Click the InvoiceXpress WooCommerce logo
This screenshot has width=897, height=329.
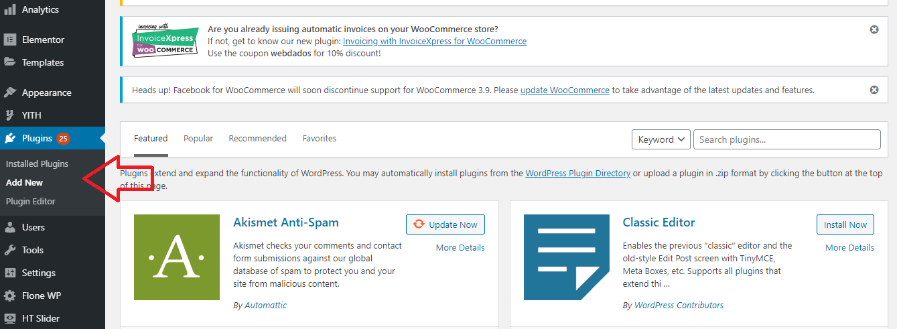pos(165,42)
